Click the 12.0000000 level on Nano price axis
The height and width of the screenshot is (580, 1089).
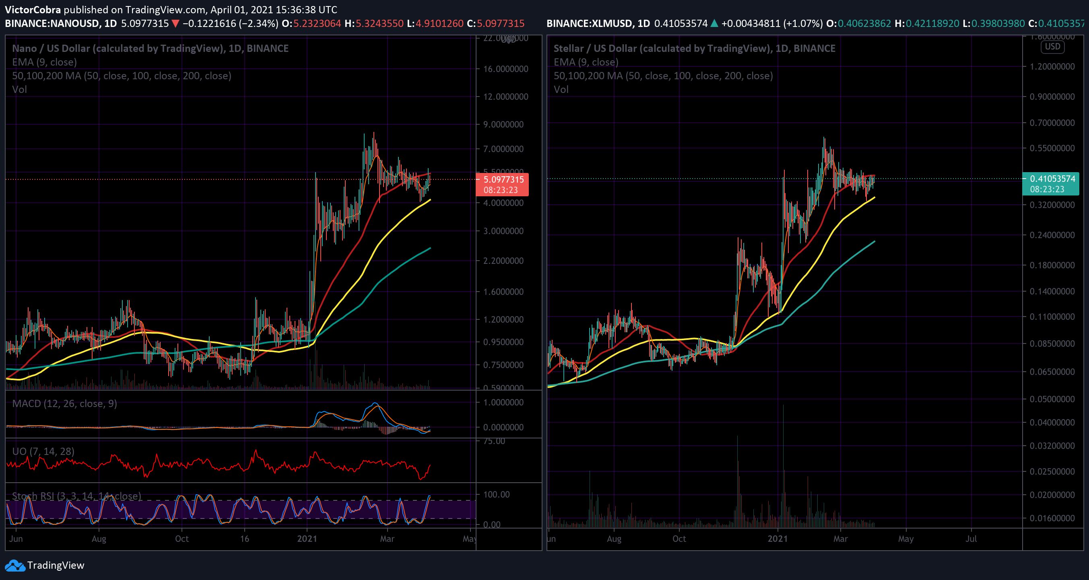pos(506,97)
